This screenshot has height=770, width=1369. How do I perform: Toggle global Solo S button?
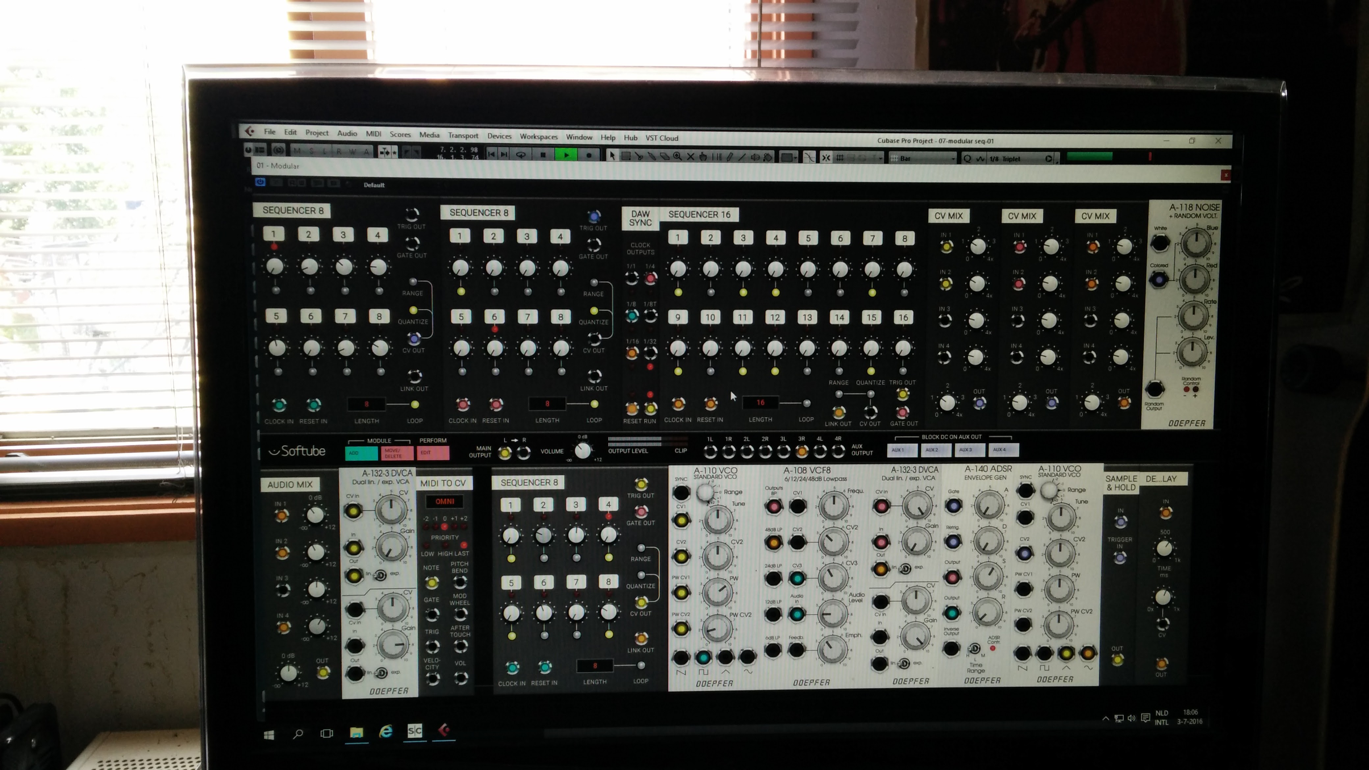311,151
